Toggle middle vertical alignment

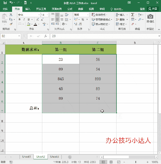[57, 15]
